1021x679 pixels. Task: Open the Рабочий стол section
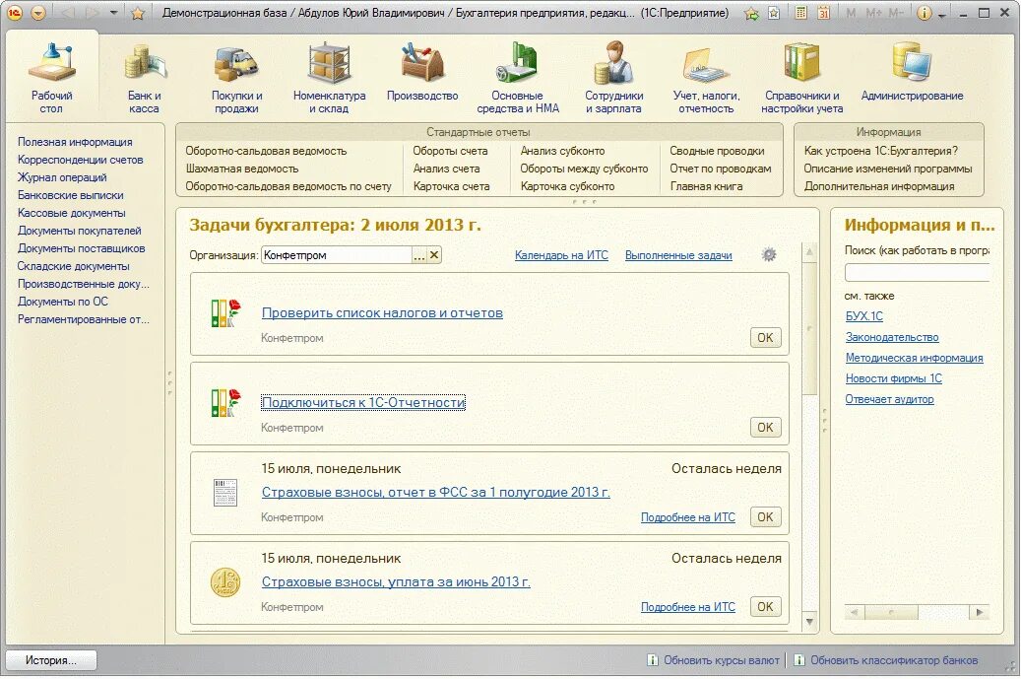[51, 77]
